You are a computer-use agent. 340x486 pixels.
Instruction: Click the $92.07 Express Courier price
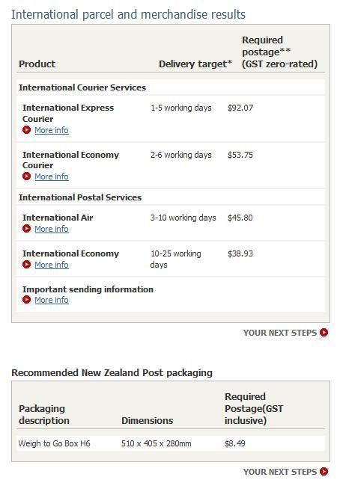[x=240, y=108]
